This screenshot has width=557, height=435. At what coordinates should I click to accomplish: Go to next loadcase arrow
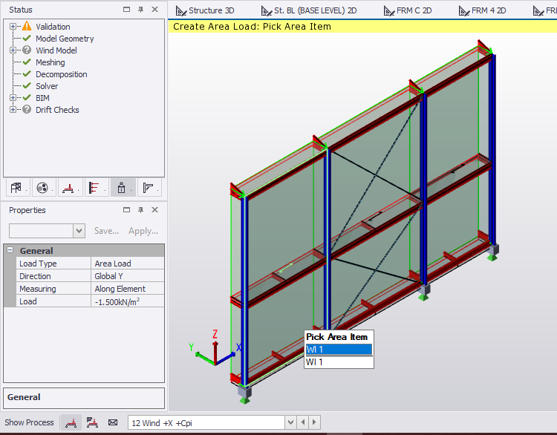tap(314, 422)
